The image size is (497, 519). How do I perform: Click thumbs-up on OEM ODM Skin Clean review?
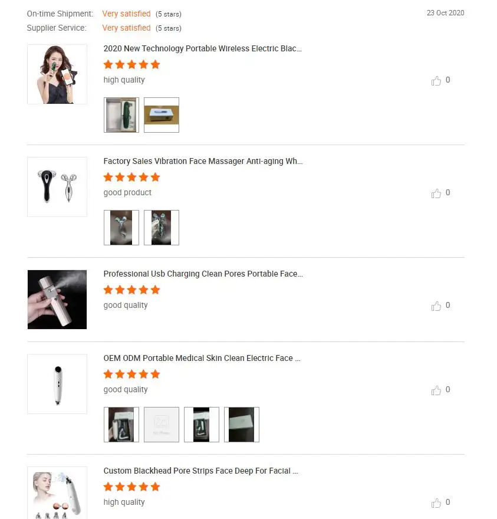point(436,390)
